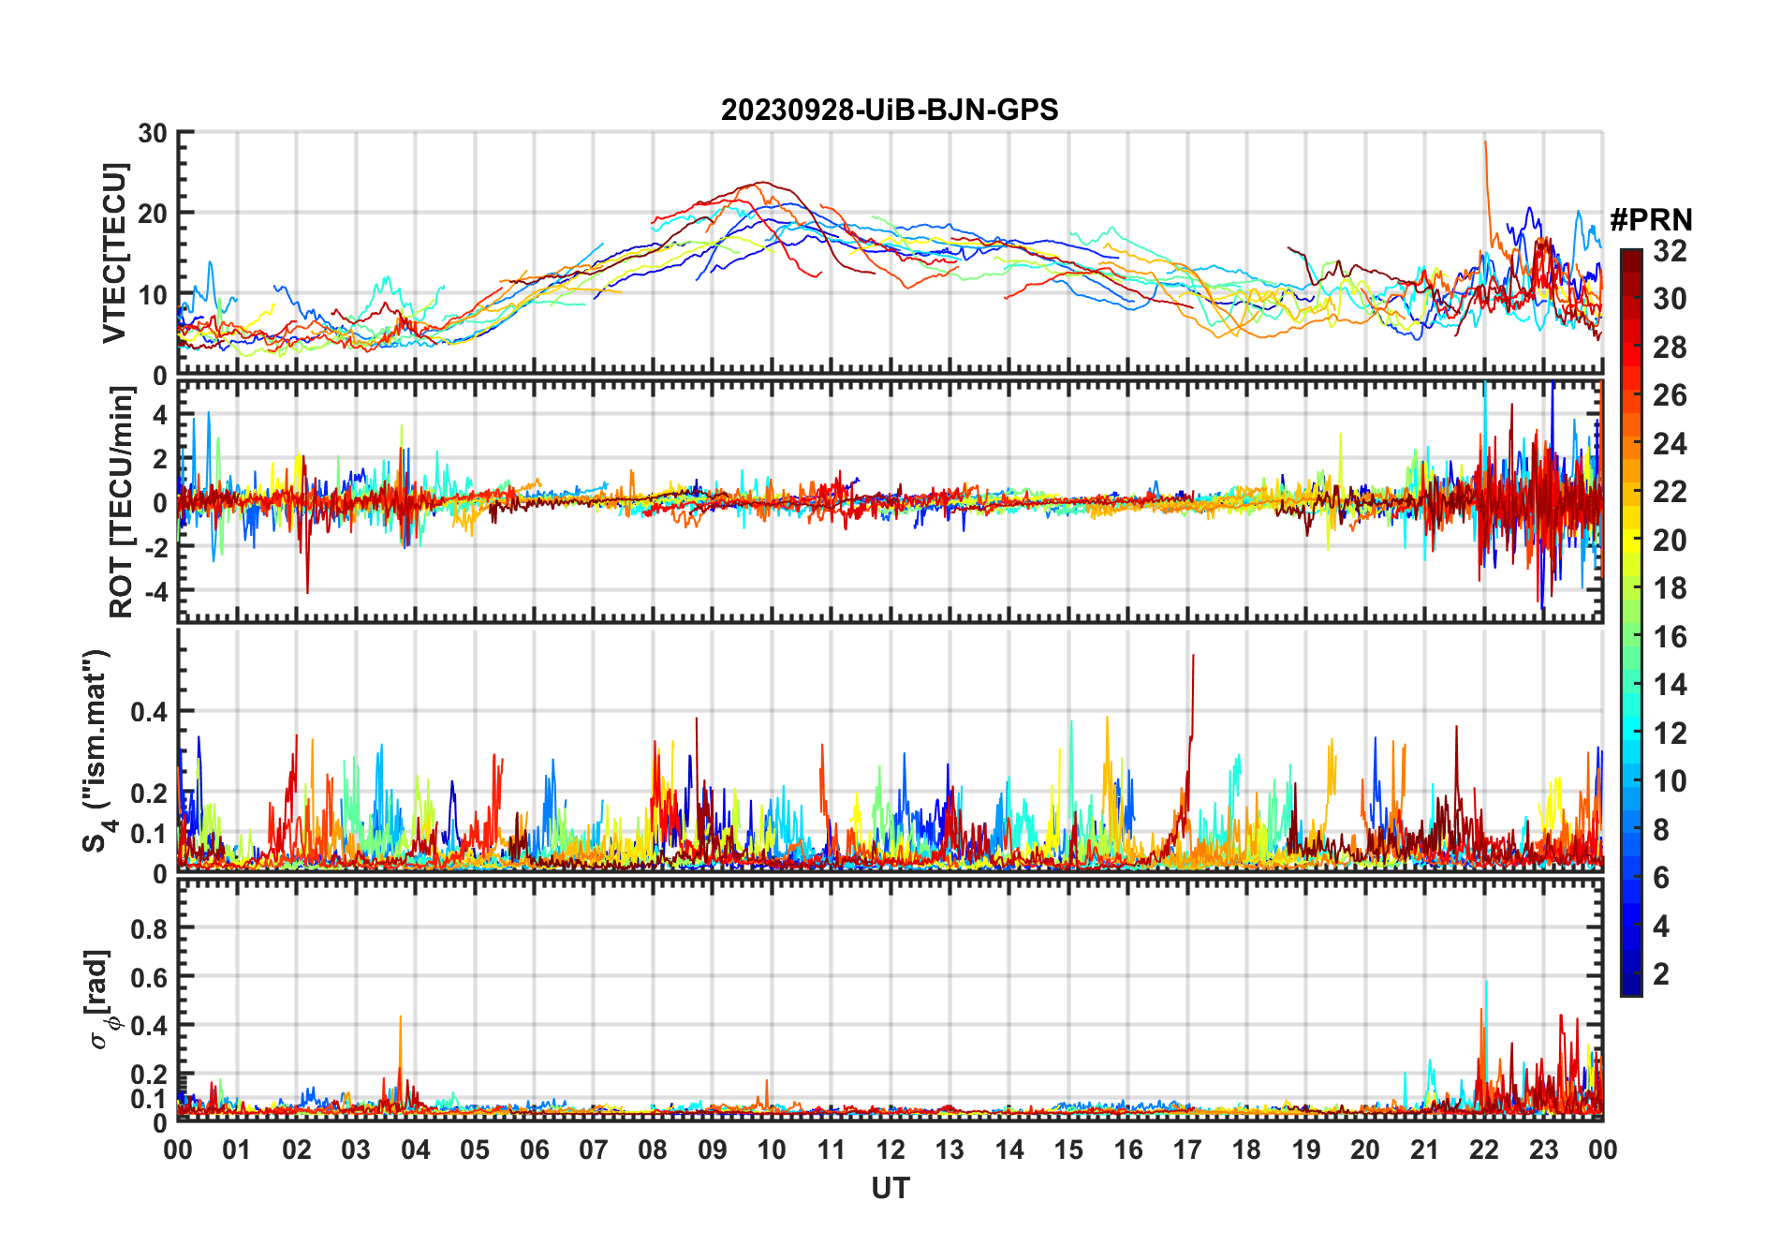Click the plot title 20230928-UiB-BJN-GPS
The width and height of the screenshot is (1781, 1246).
(889, 111)
